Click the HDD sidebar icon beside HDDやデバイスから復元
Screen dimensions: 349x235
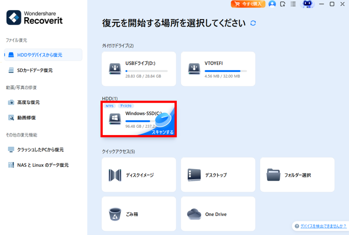click(x=11, y=55)
